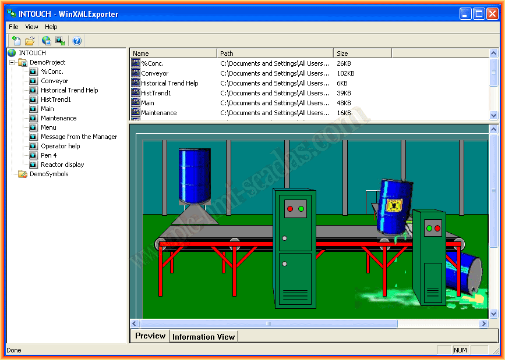
Task: Click the globe connect toolbar icon
Action: click(46, 41)
